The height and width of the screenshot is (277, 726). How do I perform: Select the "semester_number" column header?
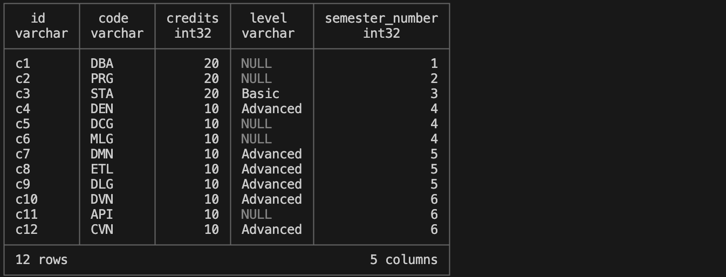click(381, 18)
